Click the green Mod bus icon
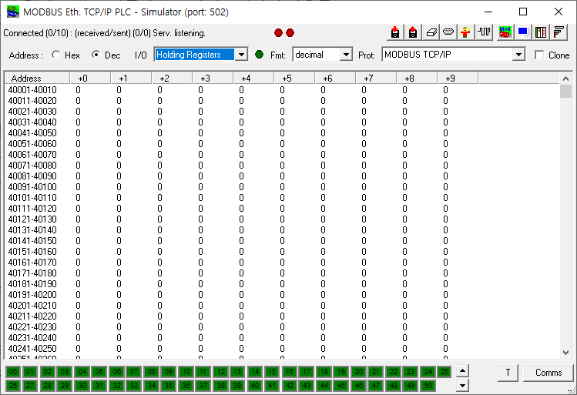This screenshot has height=395, width=577. tap(505, 32)
